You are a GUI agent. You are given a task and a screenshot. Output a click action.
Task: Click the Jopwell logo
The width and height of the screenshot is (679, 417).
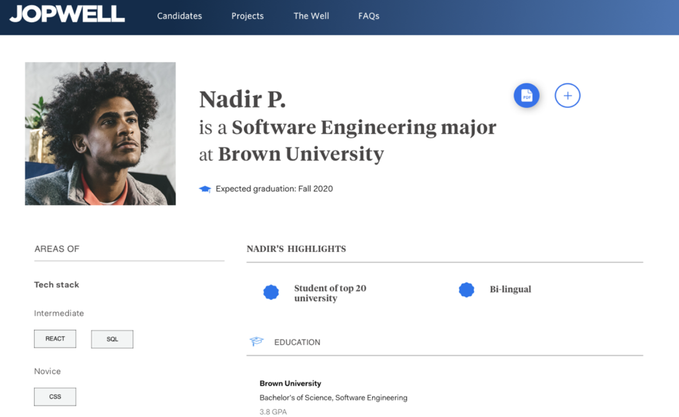(x=67, y=14)
